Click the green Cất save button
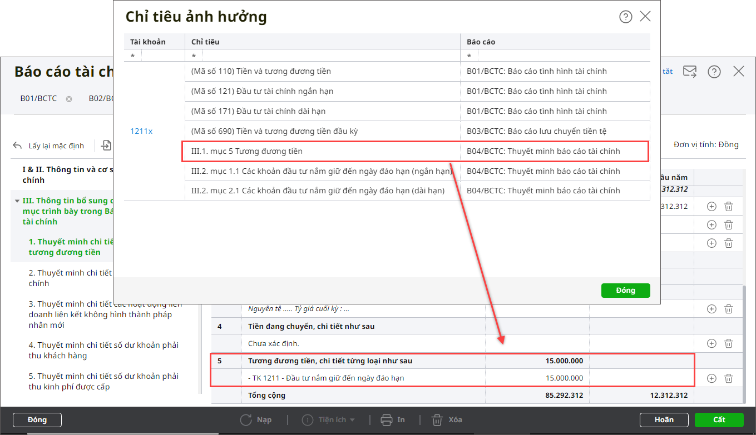This screenshot has width=756, height=435. point(719,419)
